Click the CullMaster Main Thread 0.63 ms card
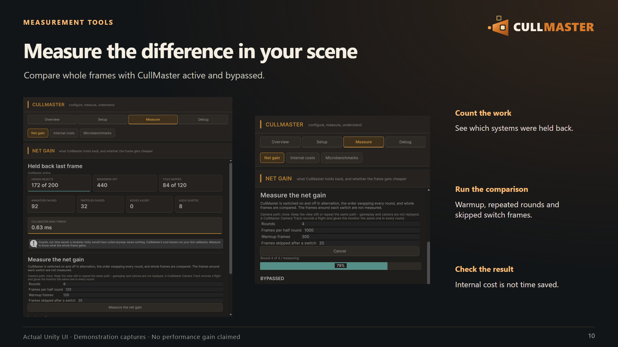Image resolution: width=618 pixels, height=347 pixels. click(125, 225)
